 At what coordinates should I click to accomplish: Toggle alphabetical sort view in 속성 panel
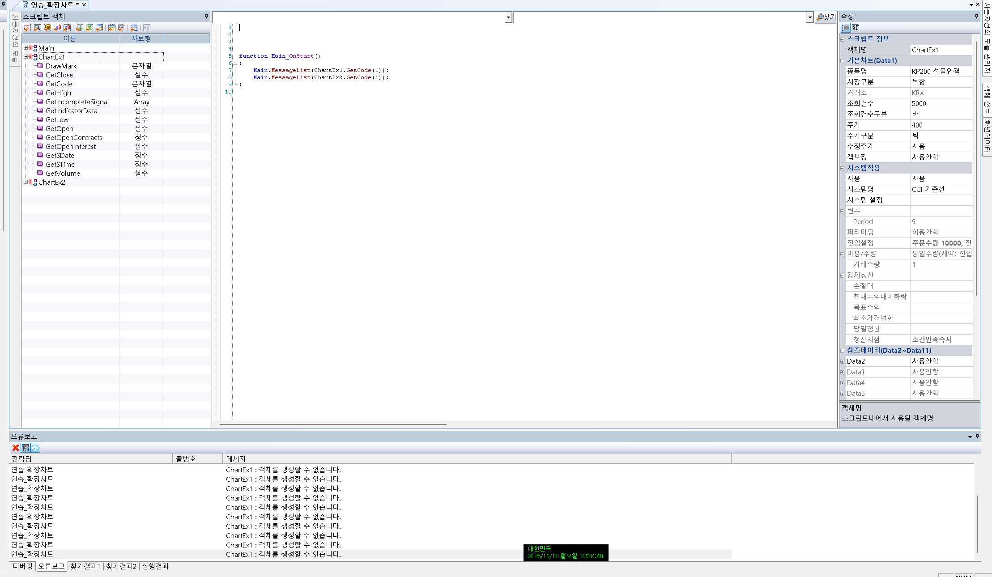coord(856,28)
